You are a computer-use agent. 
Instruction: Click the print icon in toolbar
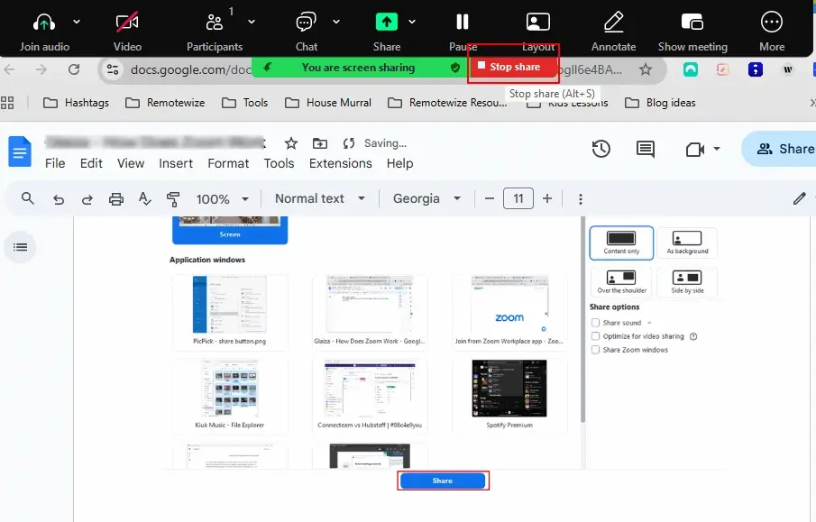coord(115,199)
